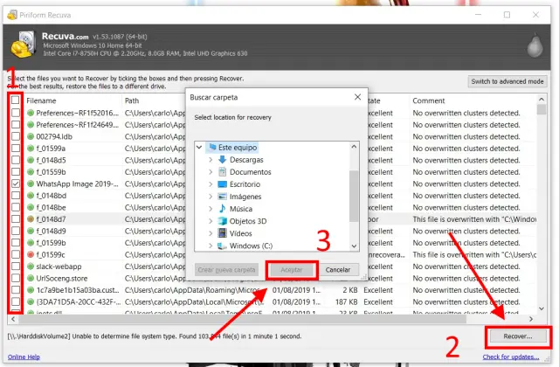Tick the checkbox for 002794.ldb

tap(16, 137)
